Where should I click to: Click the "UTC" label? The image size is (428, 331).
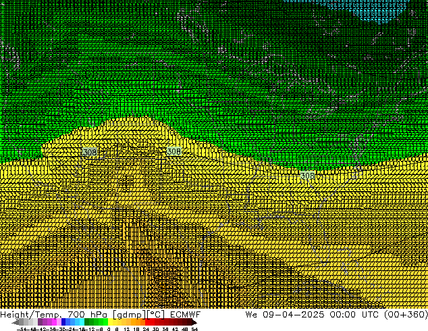370,314
